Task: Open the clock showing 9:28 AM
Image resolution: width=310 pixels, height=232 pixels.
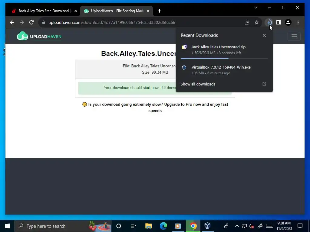Action: (x=284, y=226)
